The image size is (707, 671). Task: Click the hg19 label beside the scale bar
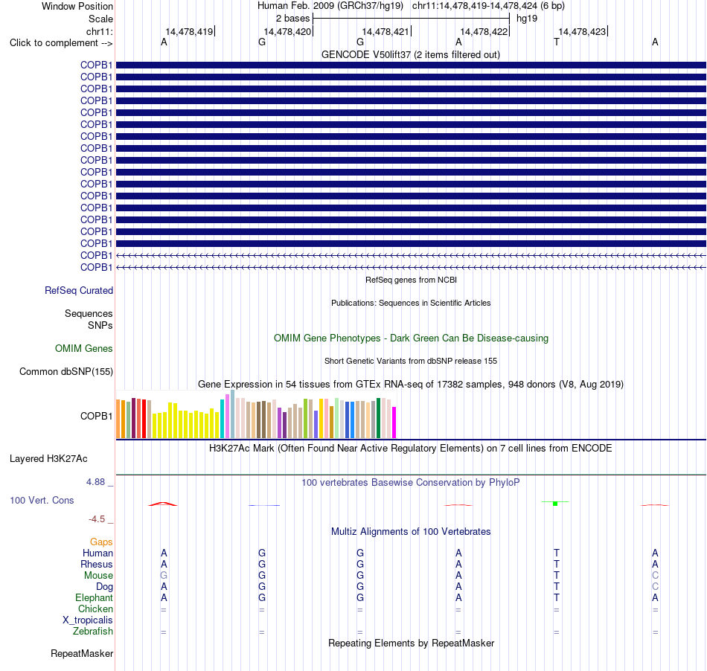coord(527,19)
